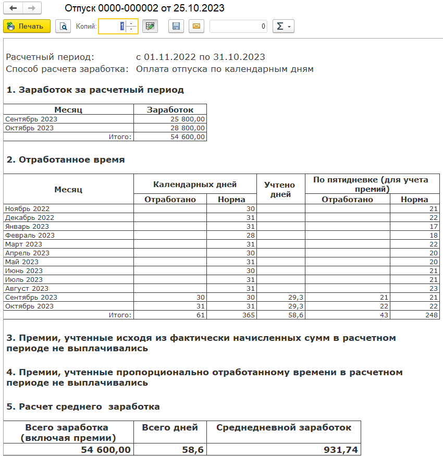Select earnings value 28 800,00
Image resolution: width=443 pixels, height=456 pixels.
tap(170, 128)
